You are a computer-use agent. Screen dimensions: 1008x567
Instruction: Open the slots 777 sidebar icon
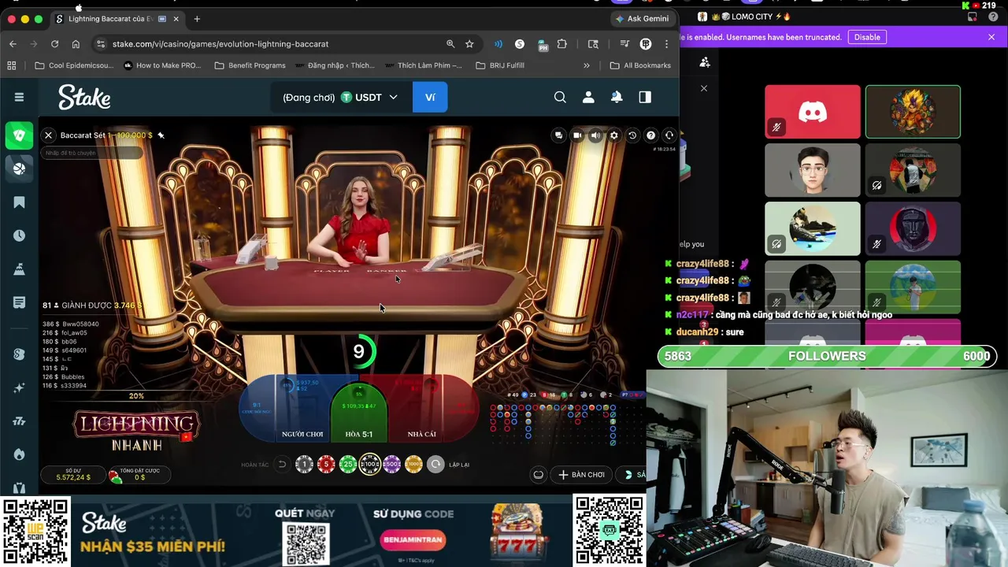(x=19, y=421)
